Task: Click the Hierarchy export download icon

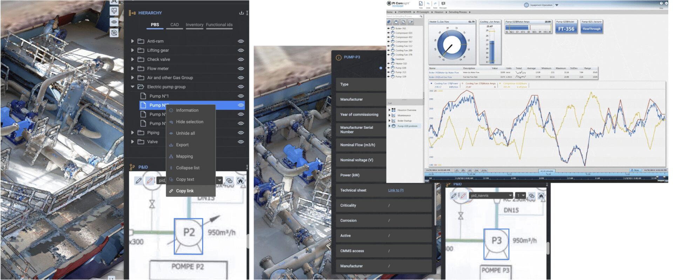Action: click(241, 13)
